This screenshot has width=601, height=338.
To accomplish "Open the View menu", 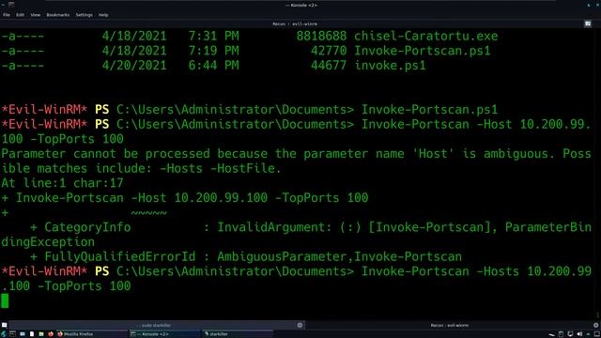I will point(36,15).
